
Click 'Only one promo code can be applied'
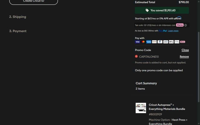click(159, 70)
